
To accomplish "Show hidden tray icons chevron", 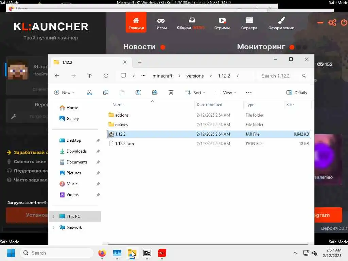I will point(295,253).
